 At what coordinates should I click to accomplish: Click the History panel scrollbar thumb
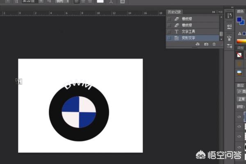221,34
